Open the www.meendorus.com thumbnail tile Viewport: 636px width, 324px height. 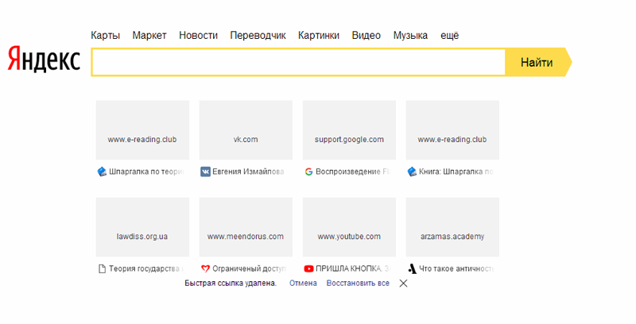[x=246, y=227]
